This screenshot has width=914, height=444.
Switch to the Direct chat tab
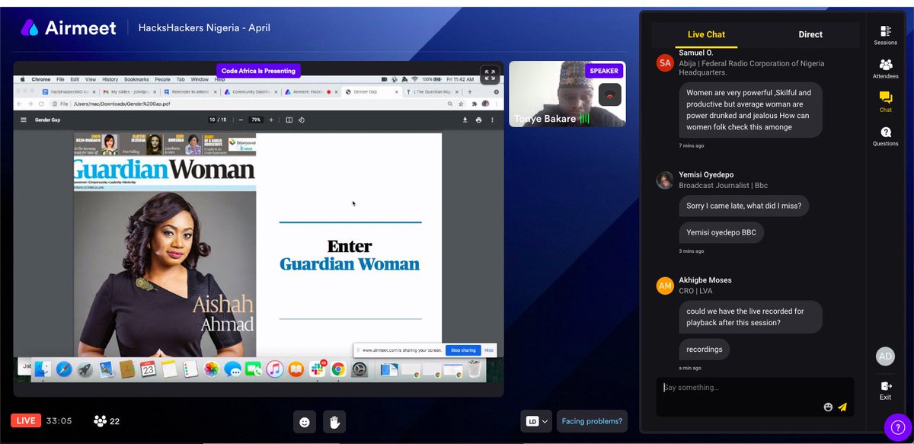810,34
